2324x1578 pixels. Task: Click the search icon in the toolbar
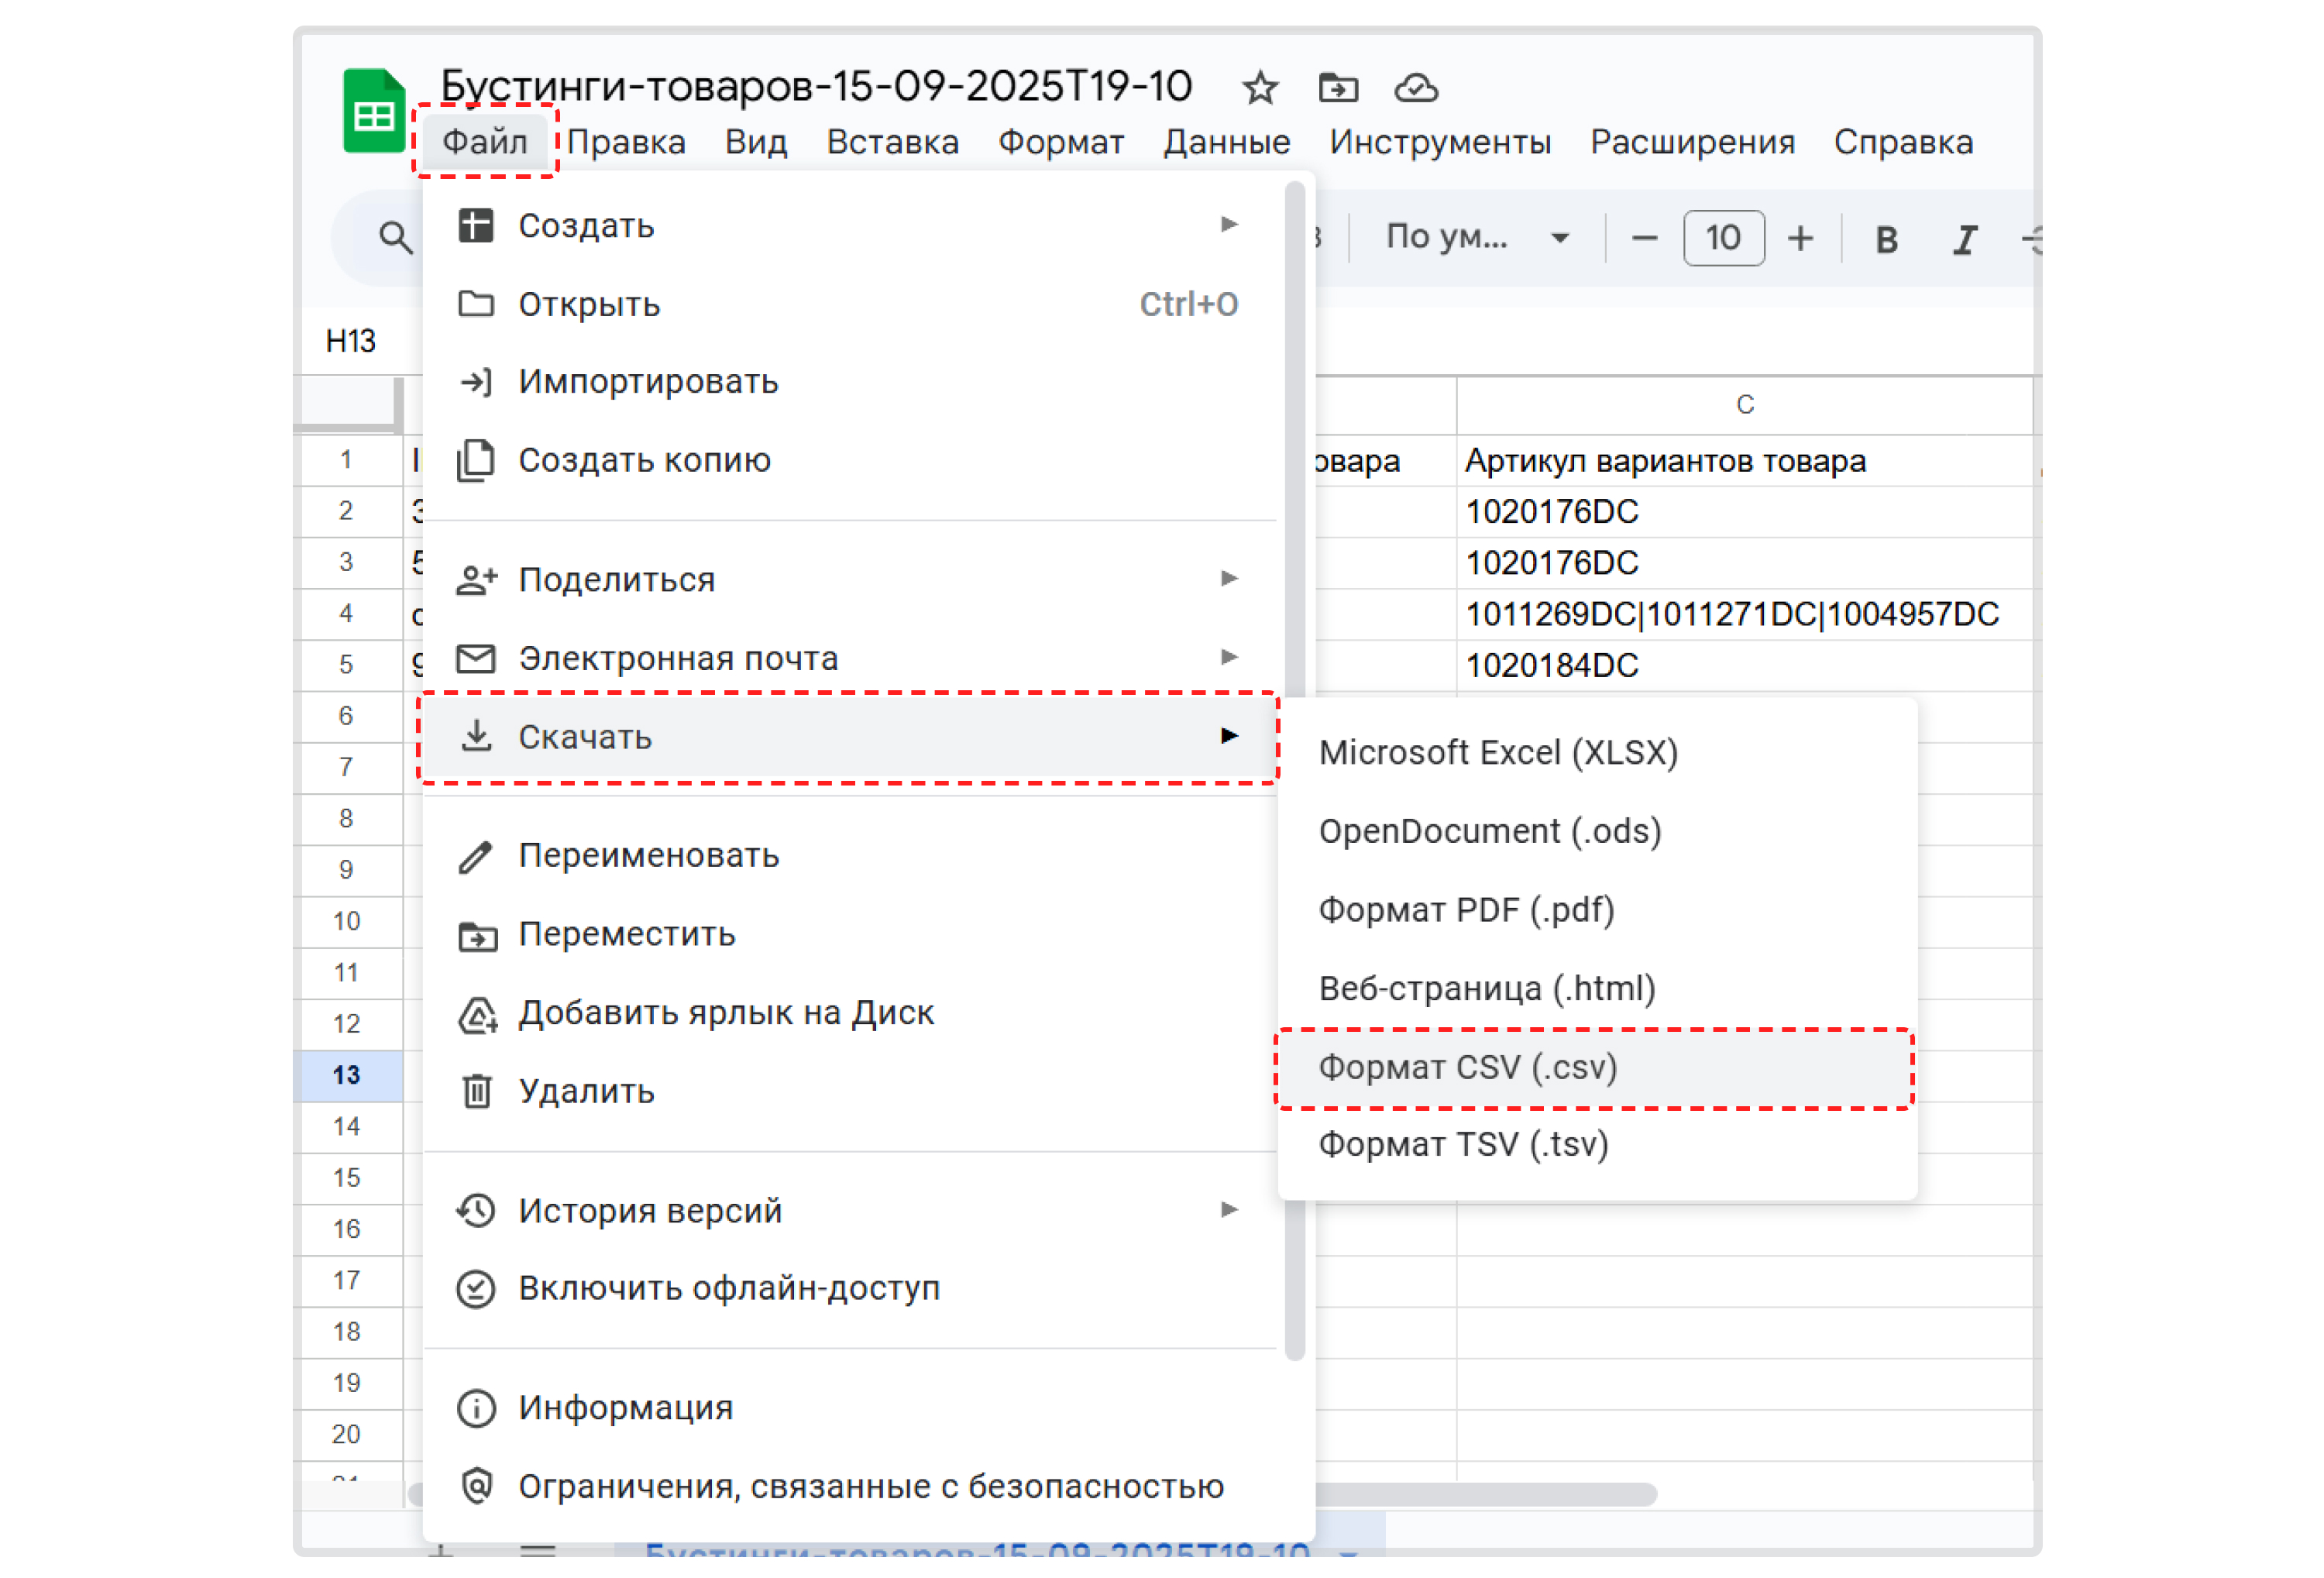click(x=392, y=238)
